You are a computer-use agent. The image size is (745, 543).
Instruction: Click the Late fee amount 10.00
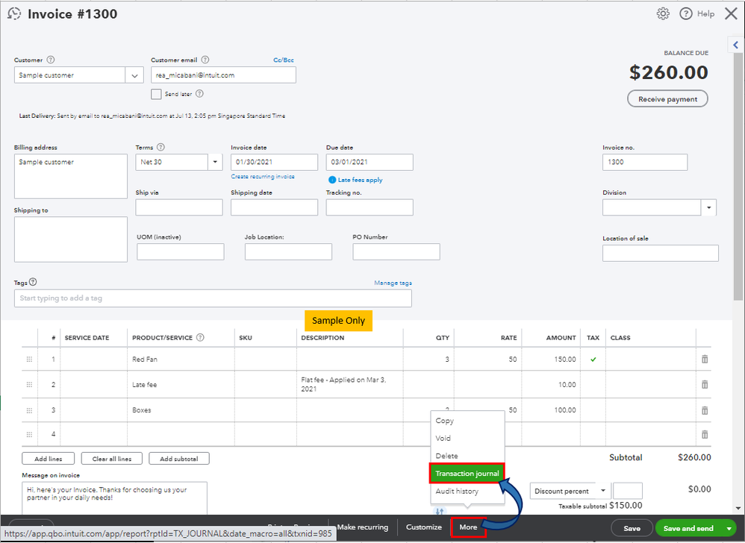567,384
